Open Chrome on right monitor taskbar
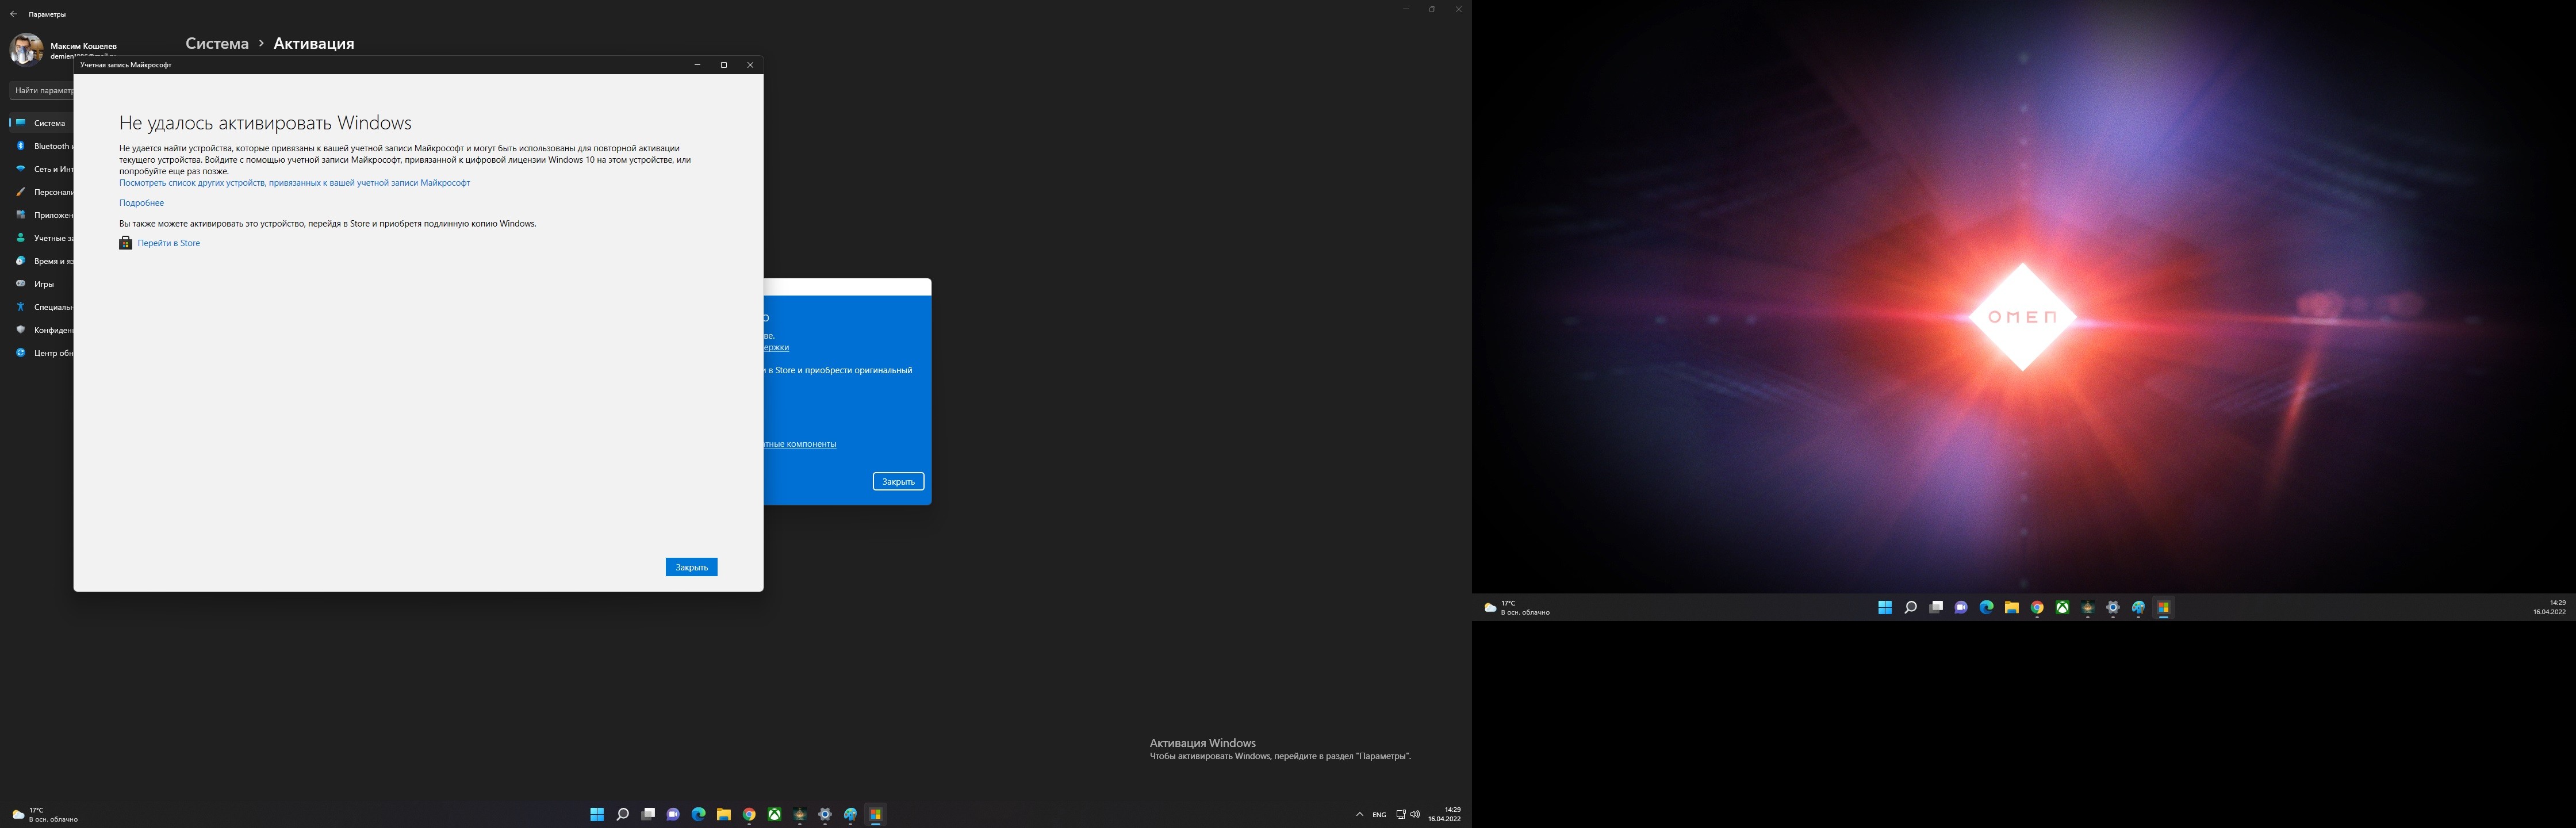The height and width of the screenshot is (828, 2576). click(2037, 608)
